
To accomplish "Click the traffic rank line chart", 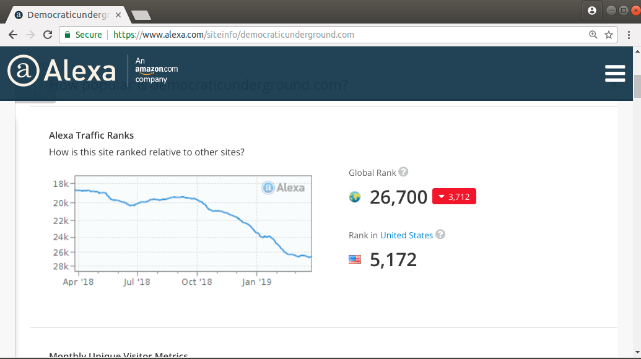I will (193, 223).
